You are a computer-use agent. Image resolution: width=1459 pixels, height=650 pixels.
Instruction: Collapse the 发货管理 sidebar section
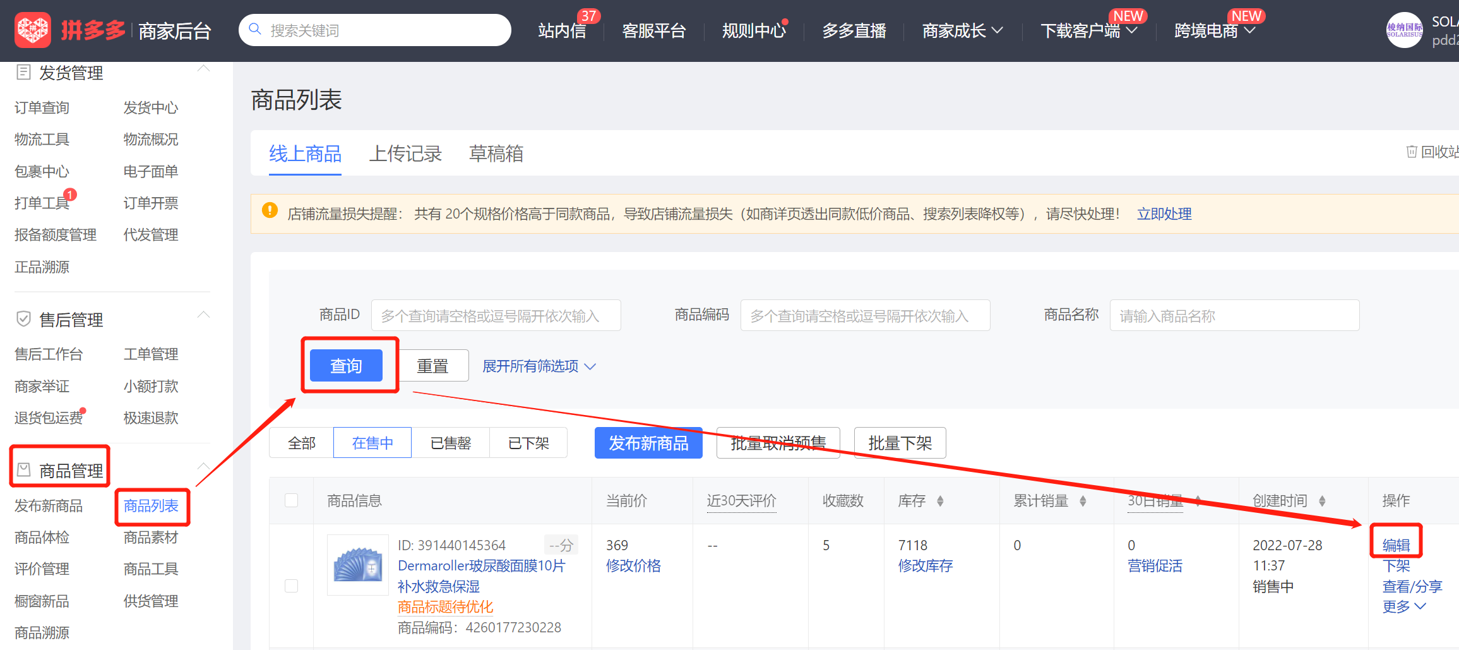point(203,69)
